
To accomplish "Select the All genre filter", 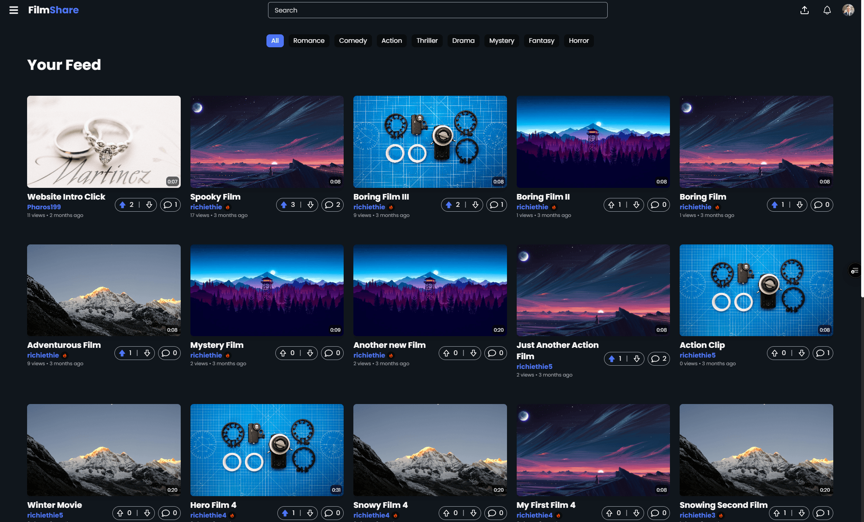I will tap(275, 41).
